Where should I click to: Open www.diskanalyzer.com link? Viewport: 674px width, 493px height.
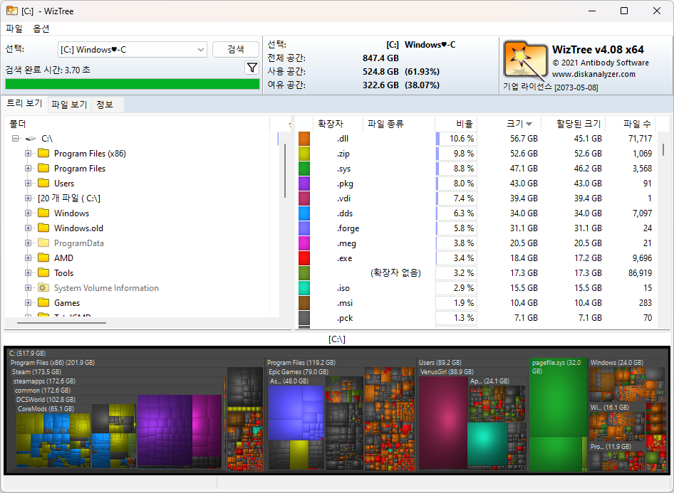click(x=593, y=74)
